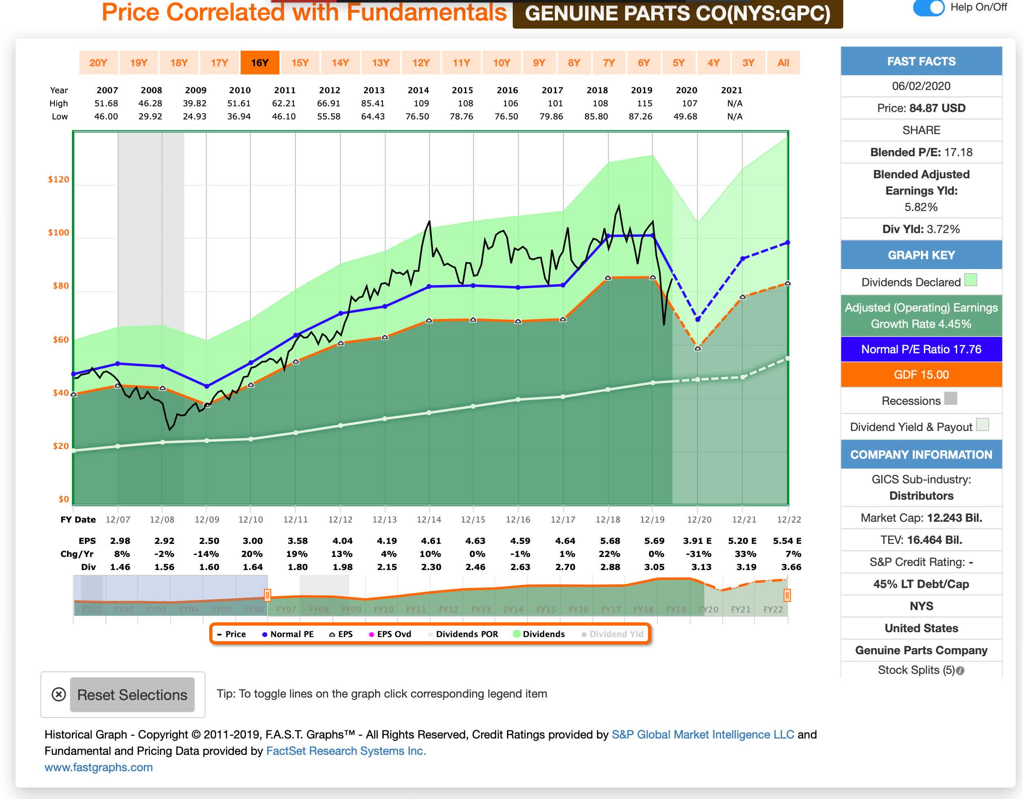Image resolution: width=1023 pixels, height=799 pixels.
Task: Click the left range slider handle
Action: pyautogui.click(x=268, y=595)
